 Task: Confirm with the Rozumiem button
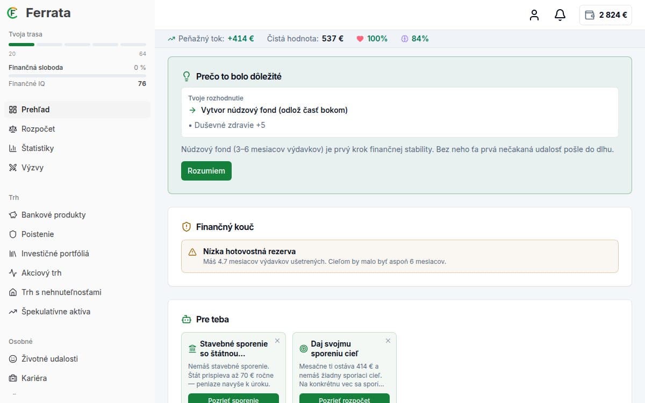[x=206, y=171]
